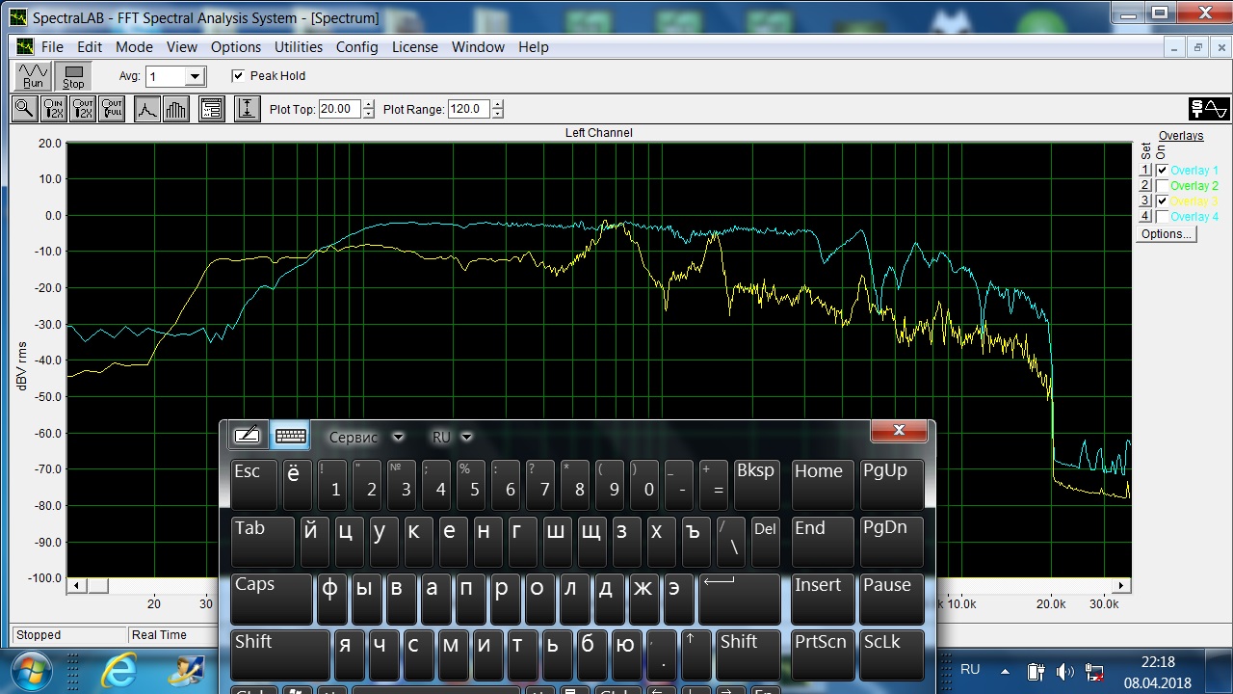The image size is (1233, 694).
Task: Click the Plot Range value field
Action: coord(468,109)
